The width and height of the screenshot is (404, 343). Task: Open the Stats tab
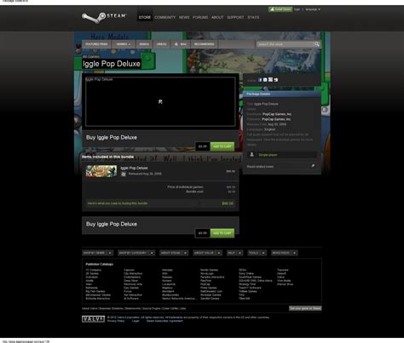point(253,17)
